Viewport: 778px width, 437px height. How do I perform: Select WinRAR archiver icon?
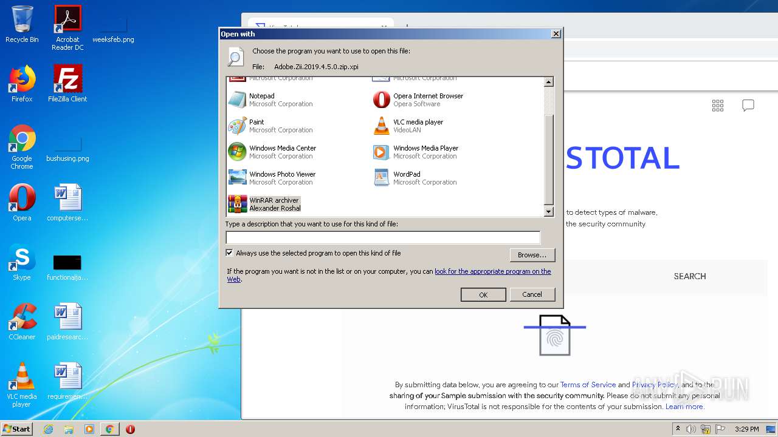(237, 204)
